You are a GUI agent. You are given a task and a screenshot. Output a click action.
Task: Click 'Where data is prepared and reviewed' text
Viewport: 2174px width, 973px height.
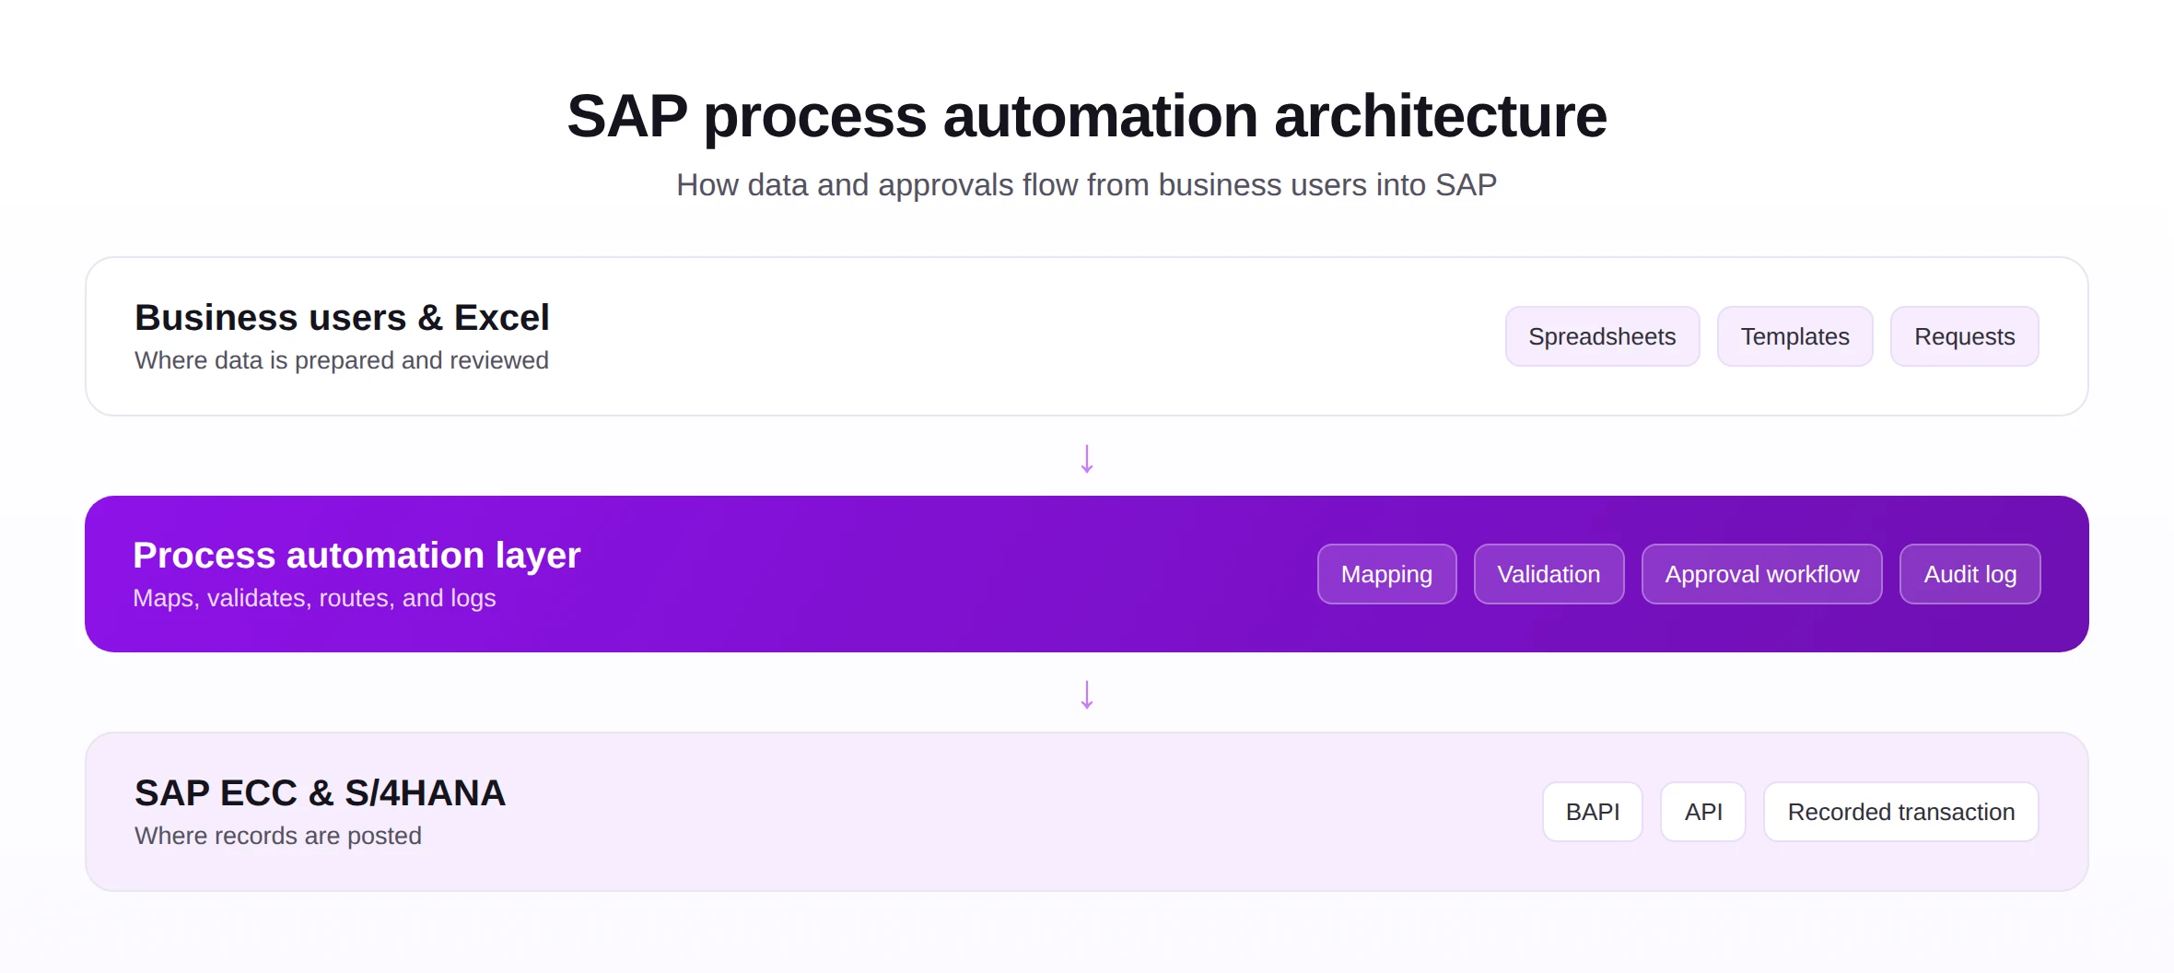tap(342, 360)
